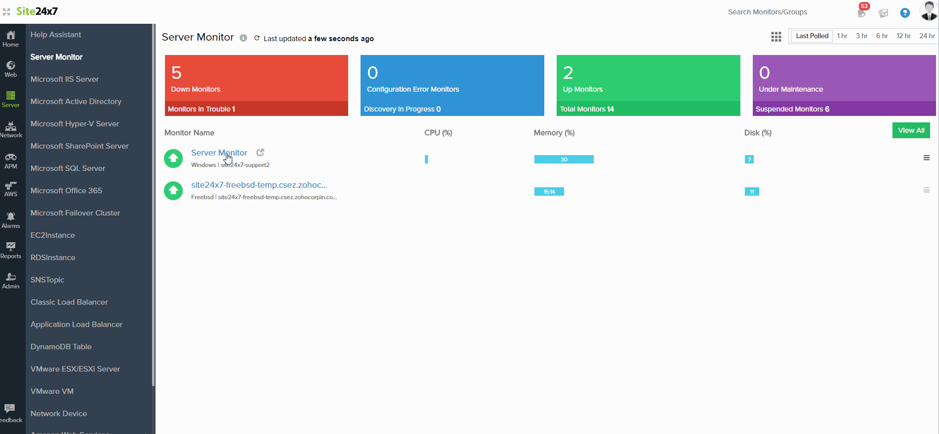
Task: Select the 1 hr time range
Action: 842,36
